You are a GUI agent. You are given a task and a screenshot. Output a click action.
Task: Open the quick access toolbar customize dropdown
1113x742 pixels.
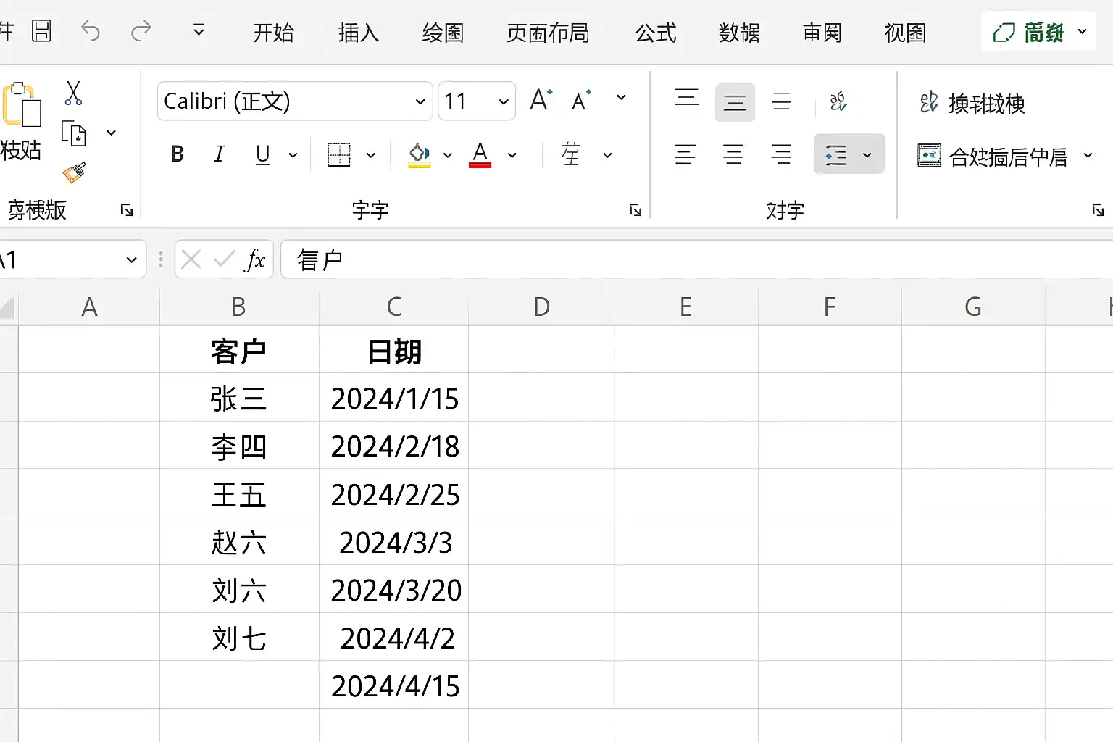pos(199,31)
